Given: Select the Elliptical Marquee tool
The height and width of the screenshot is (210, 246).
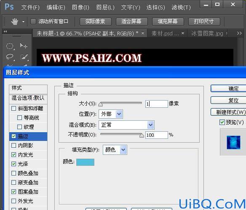Looking at the screenshot, I should (10, 46).
